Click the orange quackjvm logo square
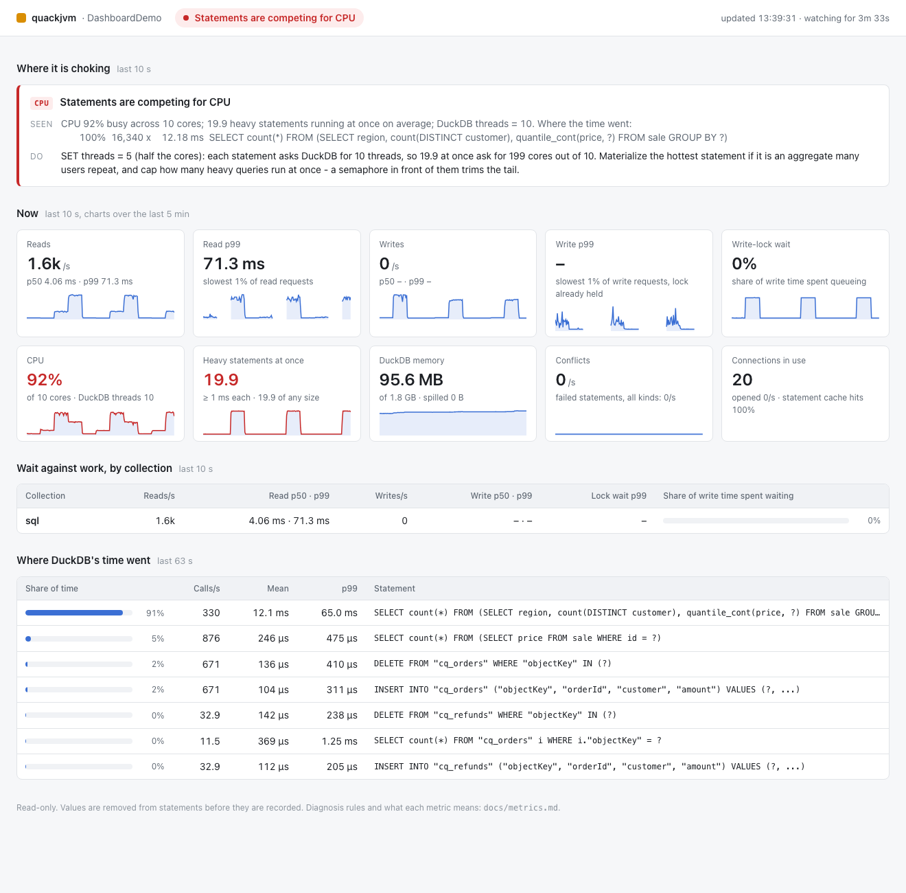Viewport: 906px width, 893px height. pos(21,18)
